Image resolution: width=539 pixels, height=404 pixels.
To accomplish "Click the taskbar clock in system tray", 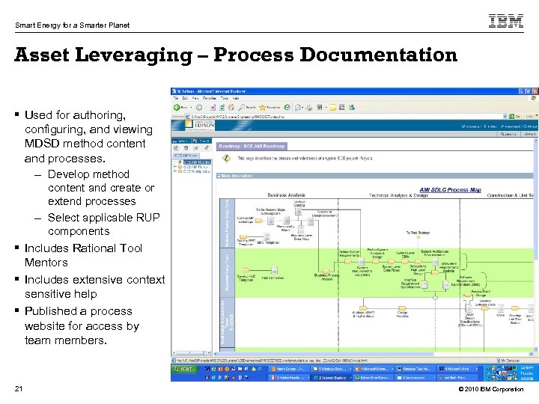I will [x=526, y=373].
